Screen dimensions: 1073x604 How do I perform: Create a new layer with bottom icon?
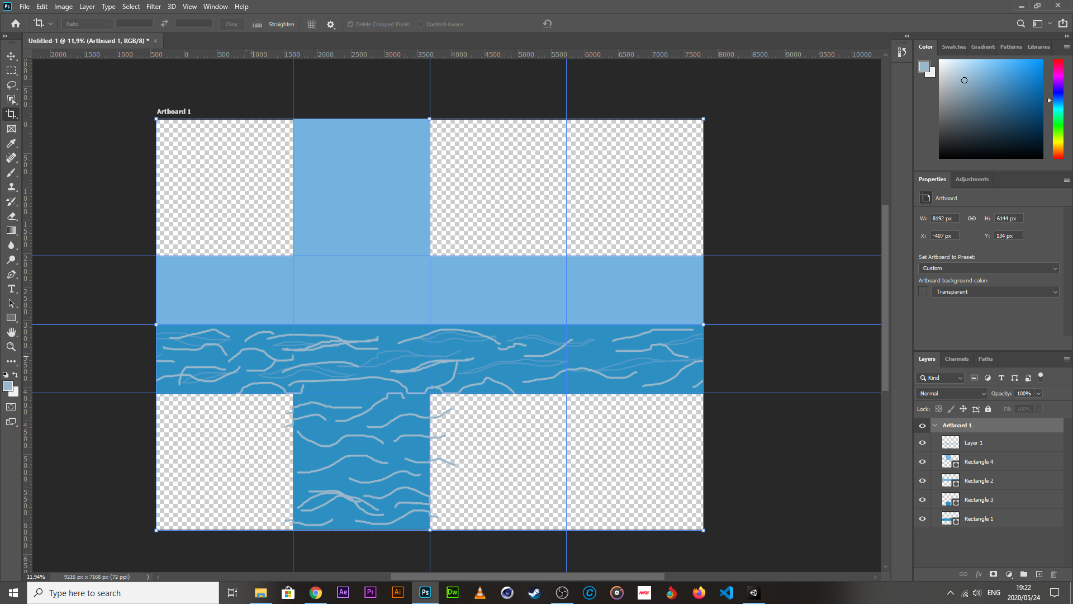click(x=1039, y=574)
